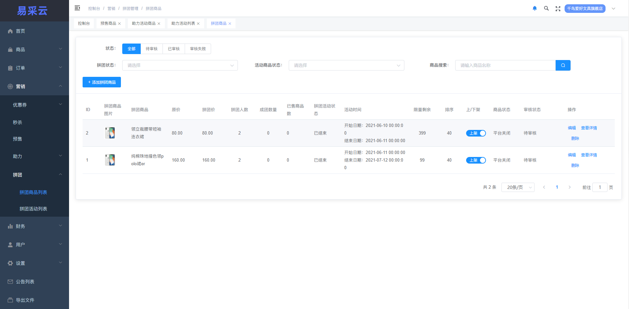The image size is (629, 309).
Task: Click the notification bell icon
Action: click(535, 8)
